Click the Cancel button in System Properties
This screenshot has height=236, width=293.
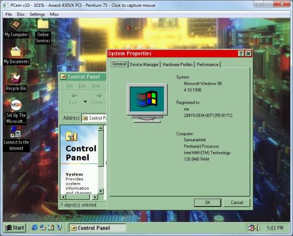237,202
